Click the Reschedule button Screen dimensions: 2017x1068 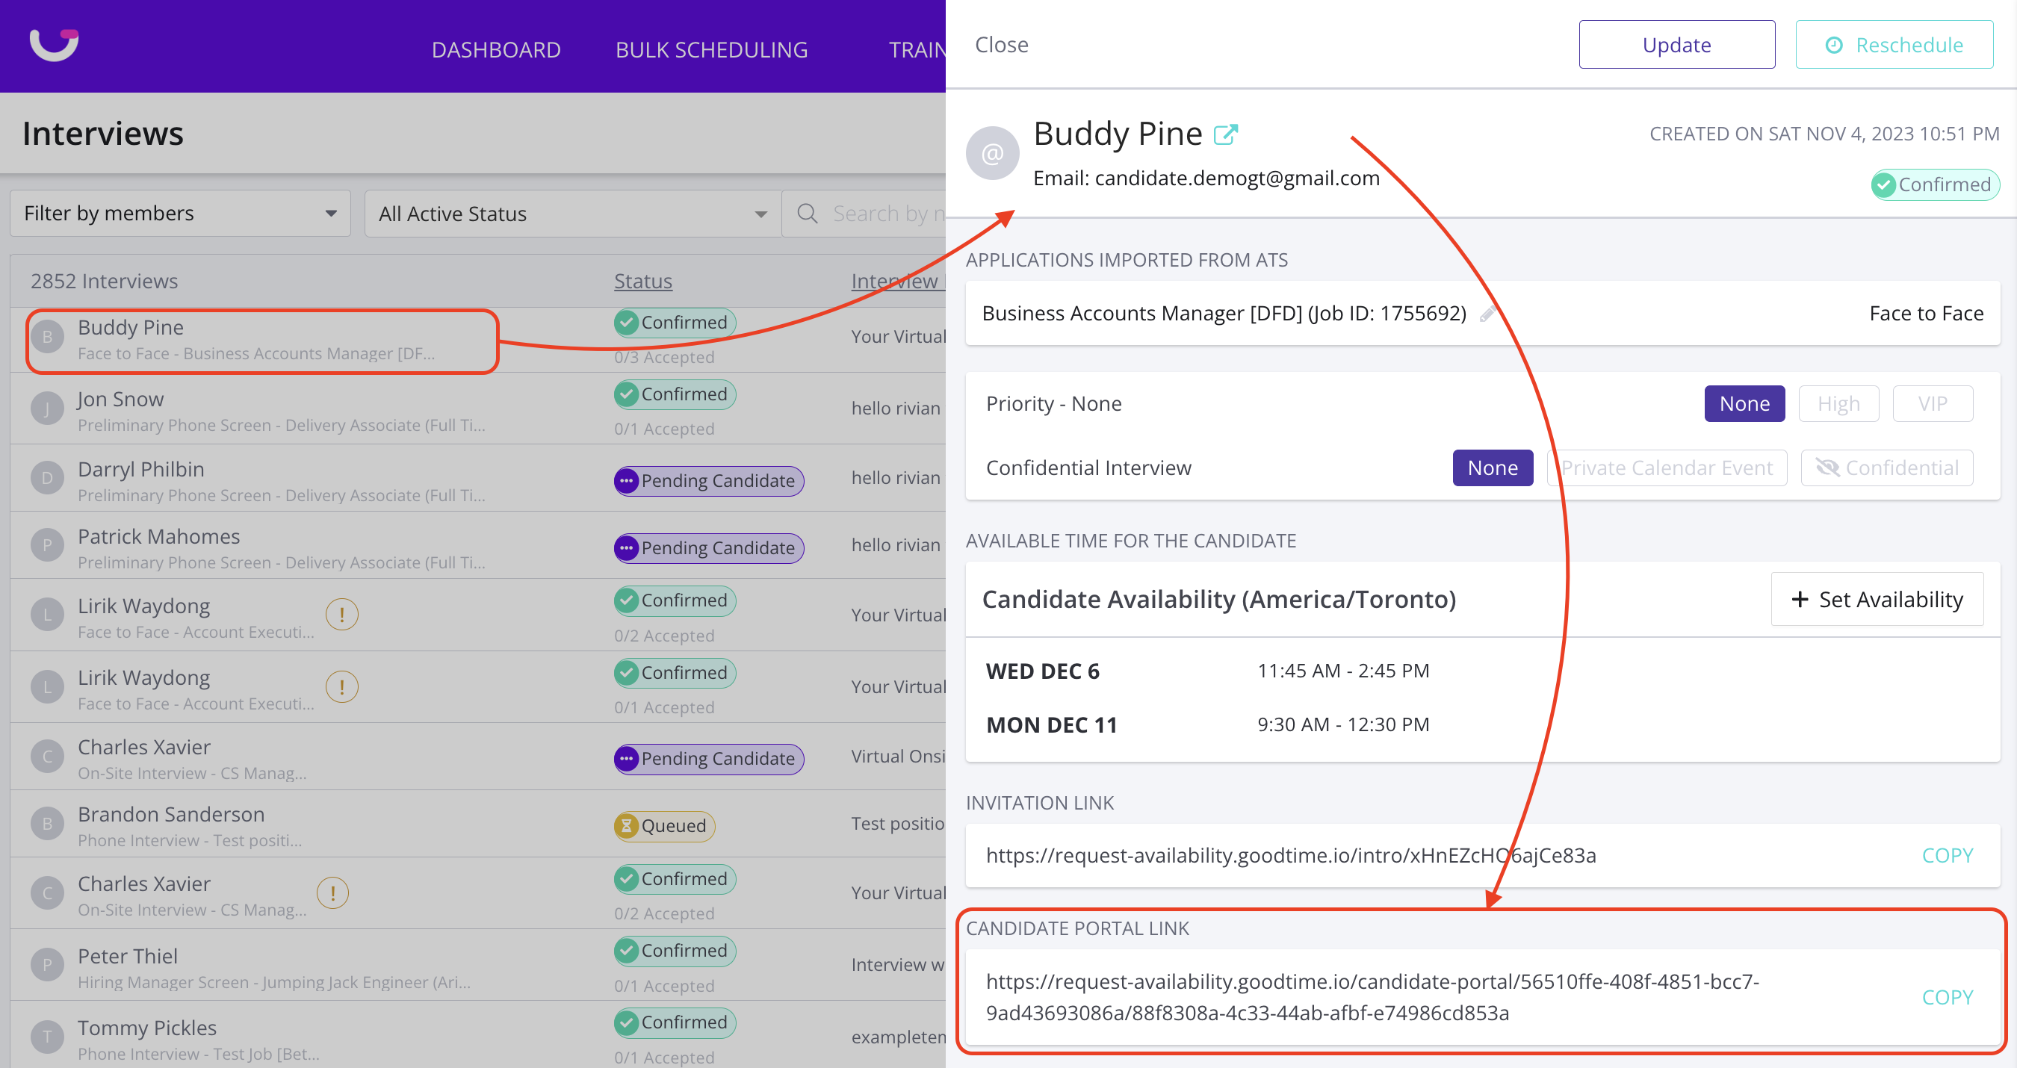(x=1893, y=45)
